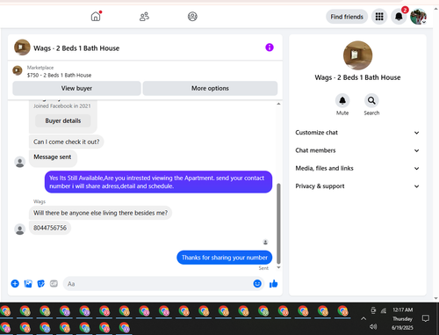Click the chat scrollbar down arrow
The image size is (439, 335).
tap(278, 267)
